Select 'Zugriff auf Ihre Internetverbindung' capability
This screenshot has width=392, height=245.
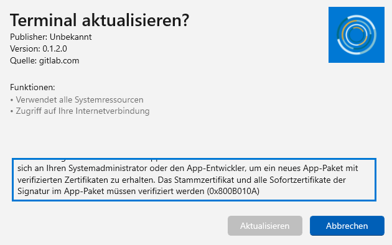point(83,111)
